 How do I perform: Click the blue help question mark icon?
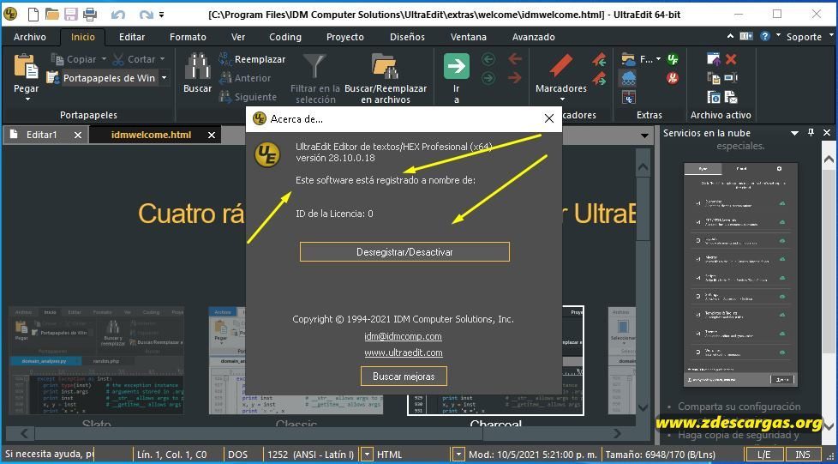(x=765, y=36)
